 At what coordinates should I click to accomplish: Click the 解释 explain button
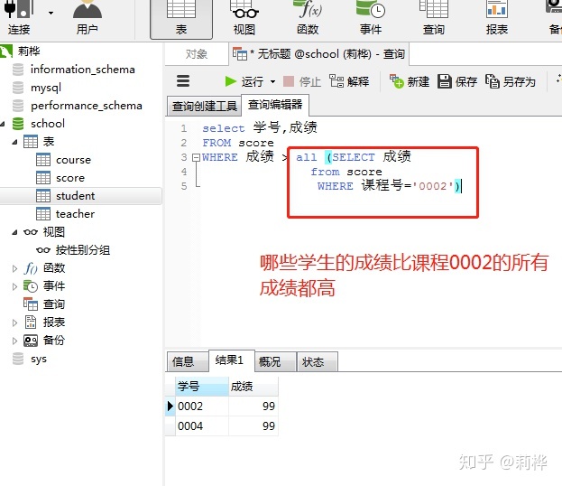[349, 81]
